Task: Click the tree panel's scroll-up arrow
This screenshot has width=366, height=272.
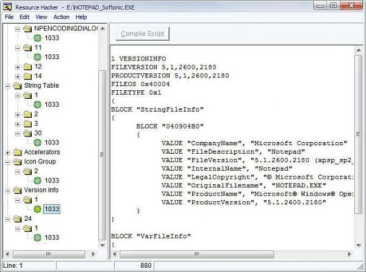Action: (102, 29)
